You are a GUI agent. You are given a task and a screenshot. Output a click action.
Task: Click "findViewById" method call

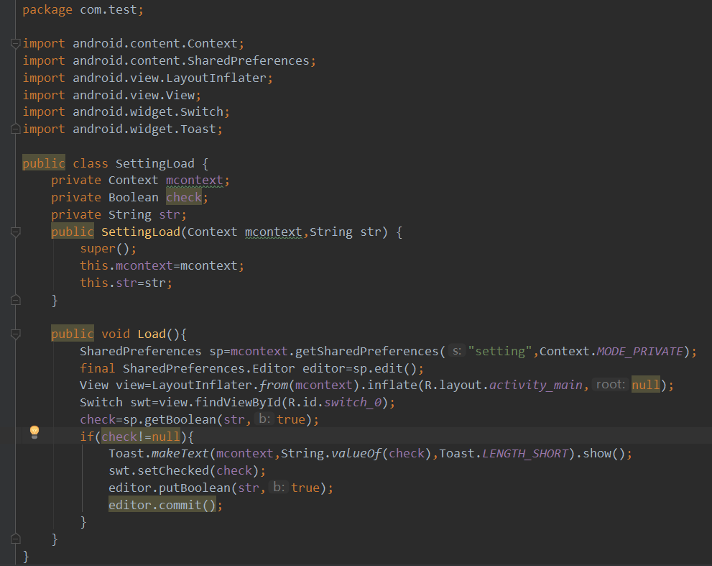point(238,402)
